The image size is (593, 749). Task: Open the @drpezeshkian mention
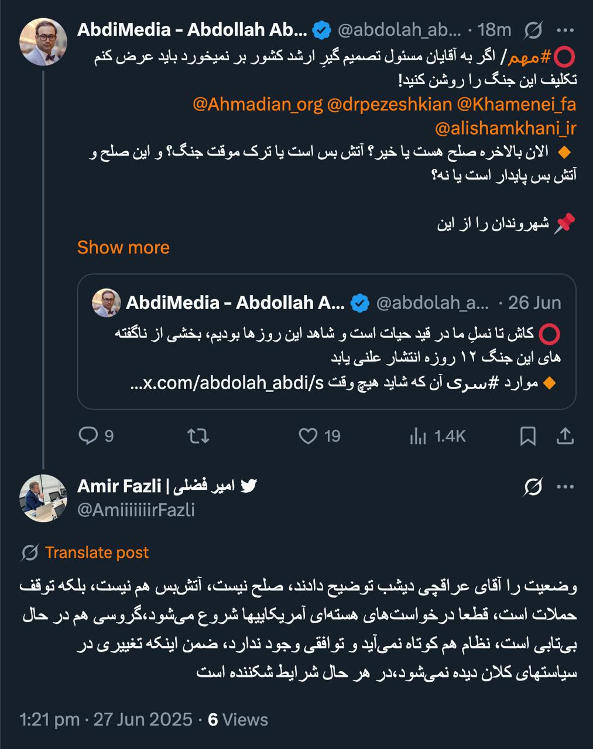[389, 104]
